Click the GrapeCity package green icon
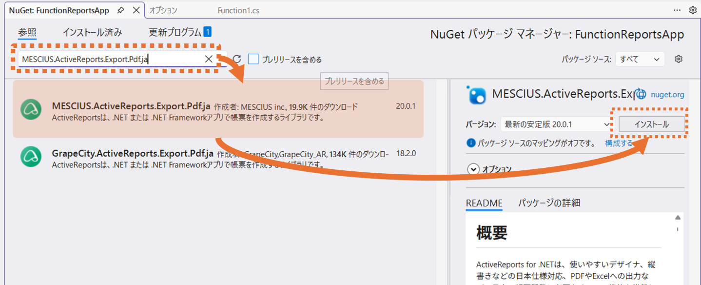The height and width of the screenshot is (285, 701). click(x=31, y=157)
